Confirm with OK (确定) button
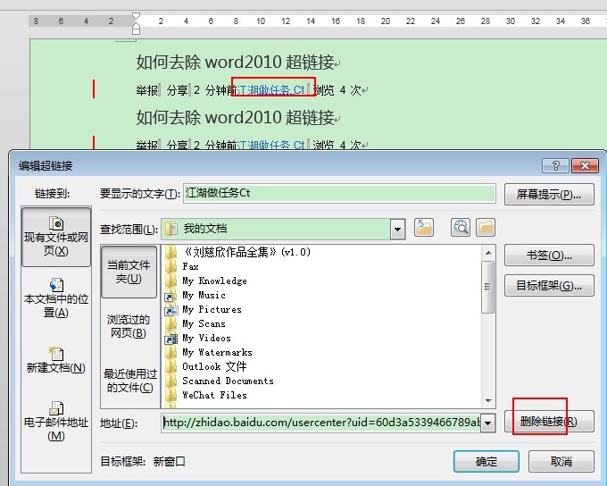This screenshot has height=486, width=607. point(486,461)
